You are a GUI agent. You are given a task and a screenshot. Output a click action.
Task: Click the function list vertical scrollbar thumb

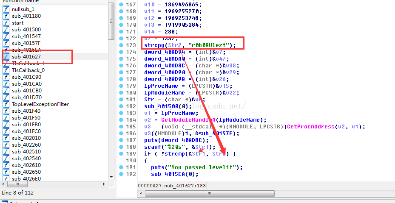[111, 21]
